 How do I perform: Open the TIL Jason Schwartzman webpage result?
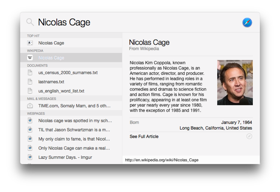point(74,130)
